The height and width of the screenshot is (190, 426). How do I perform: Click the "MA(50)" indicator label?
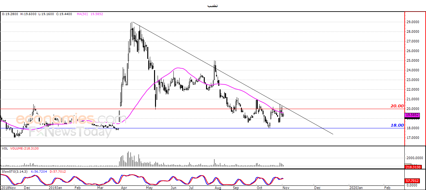tap(82, 14)
